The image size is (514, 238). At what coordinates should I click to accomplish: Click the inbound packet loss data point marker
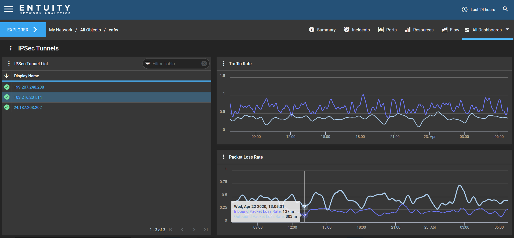[305, 215]
